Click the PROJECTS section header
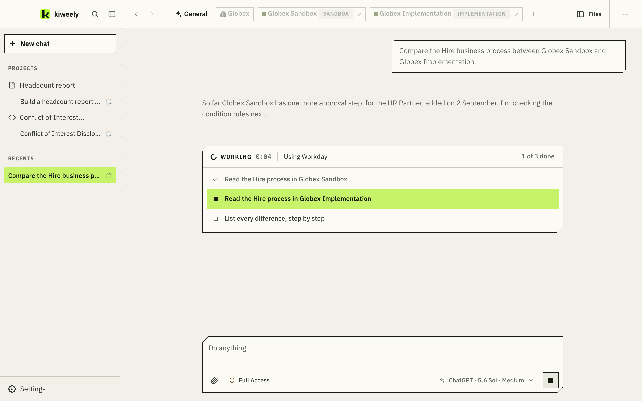This screenshot has height=401, width=642. click(x=23, y=68)
